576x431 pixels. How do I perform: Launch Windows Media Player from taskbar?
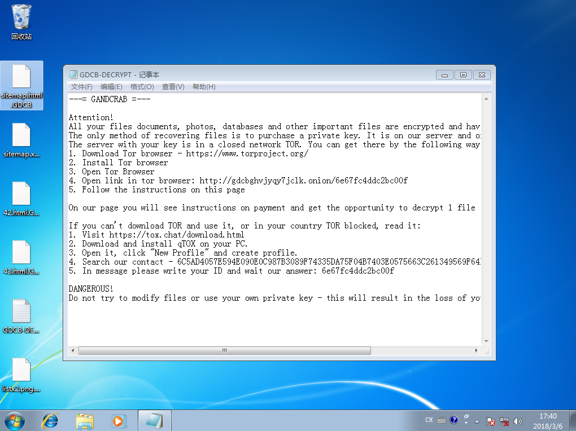click(x=119, y=420)
